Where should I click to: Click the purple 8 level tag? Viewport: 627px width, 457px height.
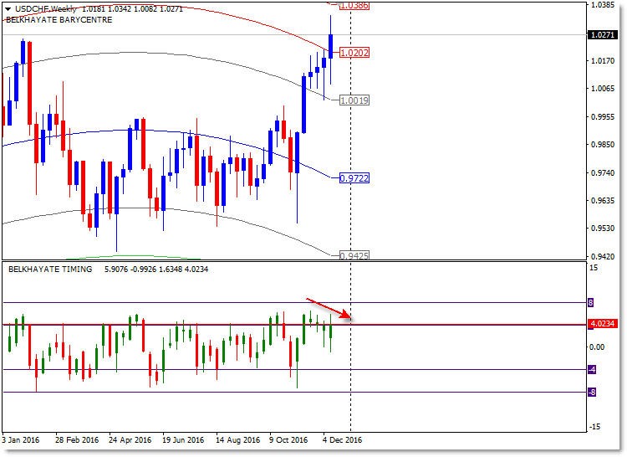click(x=590, y=303)
